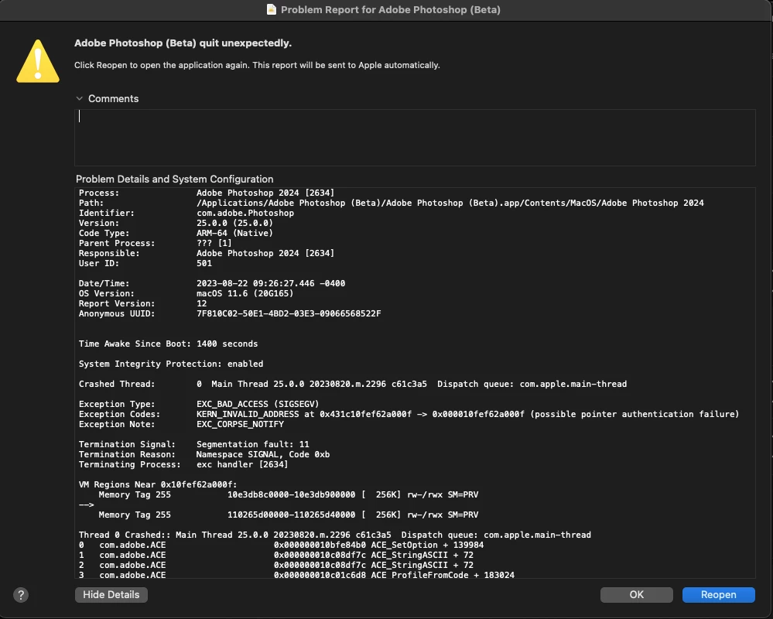Click User ID value '501'
This screenshot has height=619, width=773.
pos(204,263)
